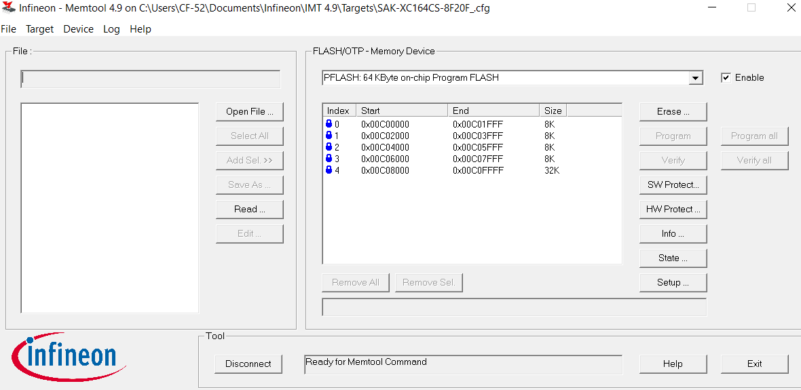
Task: Click the lock icon for sector 0
Action: pyautogui.click(x=329, y=124)
